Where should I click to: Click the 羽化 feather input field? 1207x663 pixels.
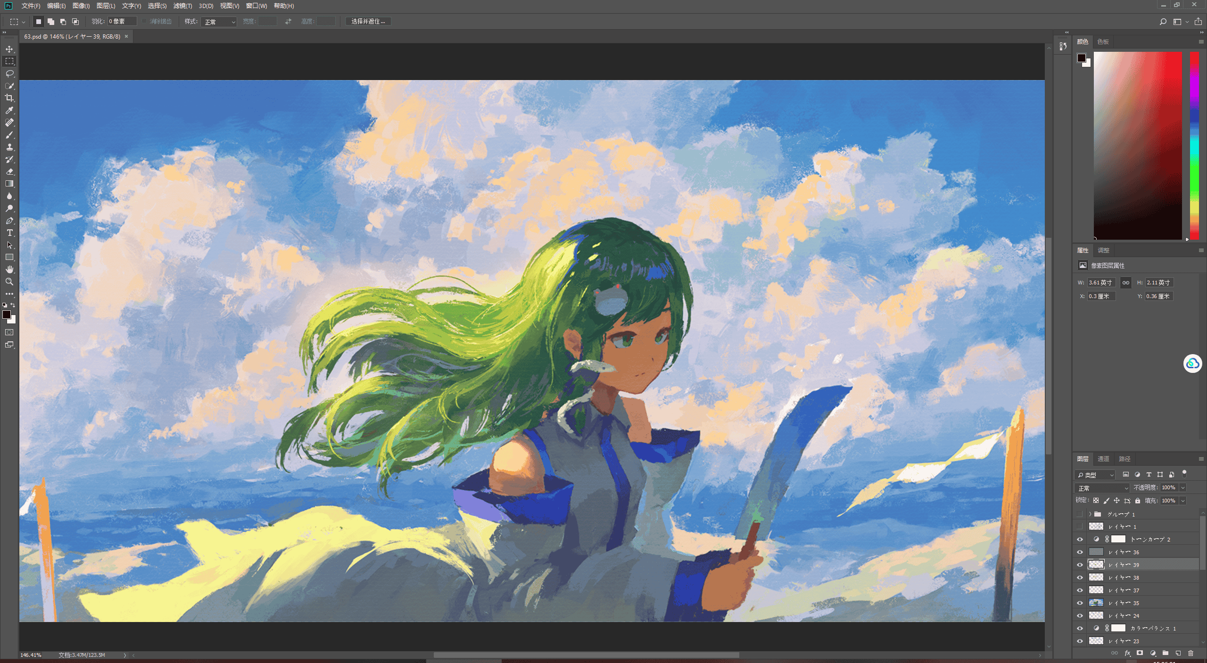pos(122,21)
